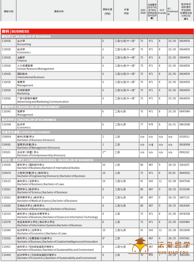Click course code C09070
This screenshot has height=262, width=194.
coord(6,173)
